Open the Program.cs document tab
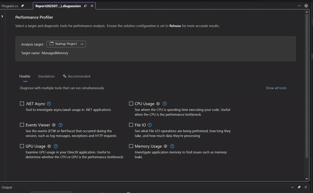This screenshot has width=313, height=193. coord(10,6)
